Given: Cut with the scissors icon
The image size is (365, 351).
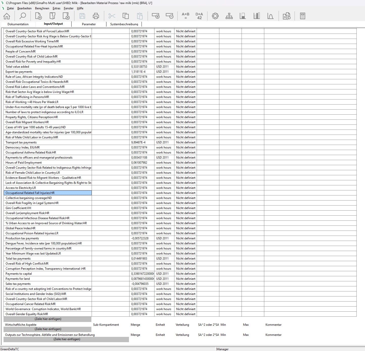Looking at the screenshot, I should (112, 16).
